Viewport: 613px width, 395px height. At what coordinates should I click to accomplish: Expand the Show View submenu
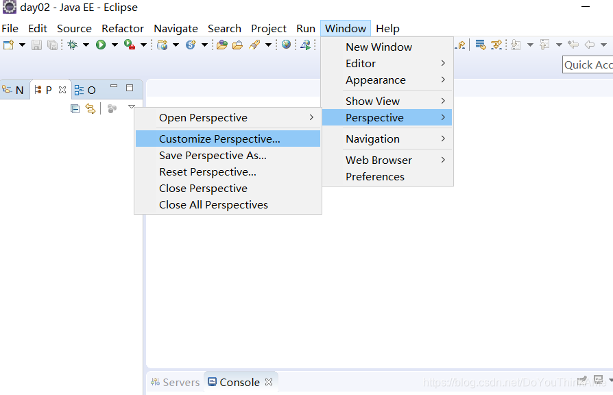click(387, 101)
